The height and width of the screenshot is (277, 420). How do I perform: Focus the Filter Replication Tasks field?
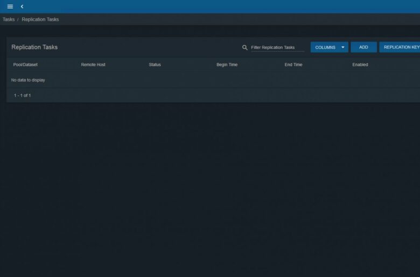coord(277,47)
